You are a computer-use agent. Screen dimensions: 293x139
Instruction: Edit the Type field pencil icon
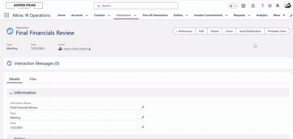[143, 117]
